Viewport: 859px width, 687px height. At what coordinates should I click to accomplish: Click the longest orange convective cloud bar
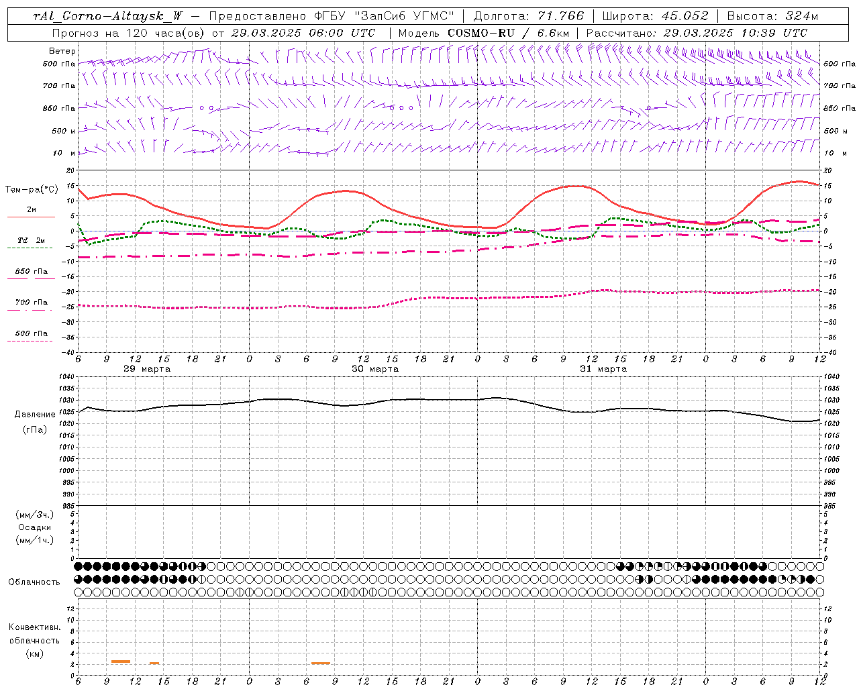121,662
